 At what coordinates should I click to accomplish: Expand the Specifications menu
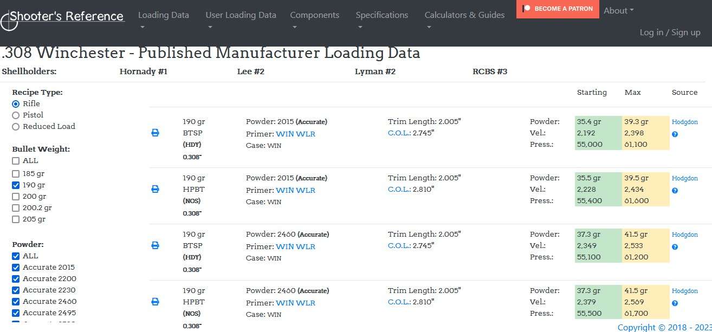point(382,20)
